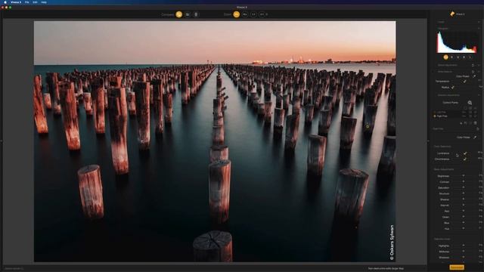The width and height of the screenshot is (484, 272).
Task: Collapse the Loupe section
Action: [479, 22]
